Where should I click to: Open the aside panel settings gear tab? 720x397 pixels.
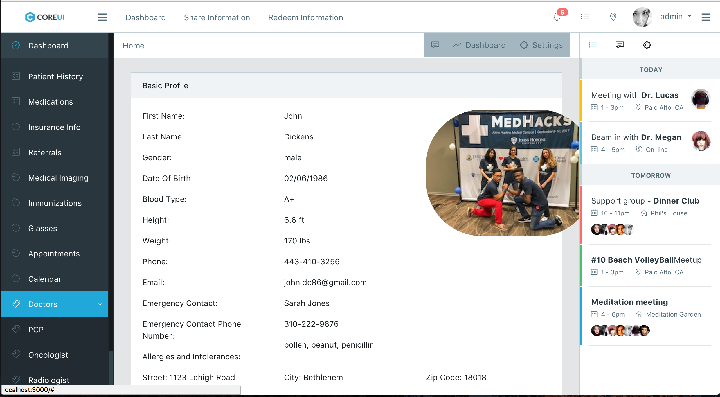[647, 45]
